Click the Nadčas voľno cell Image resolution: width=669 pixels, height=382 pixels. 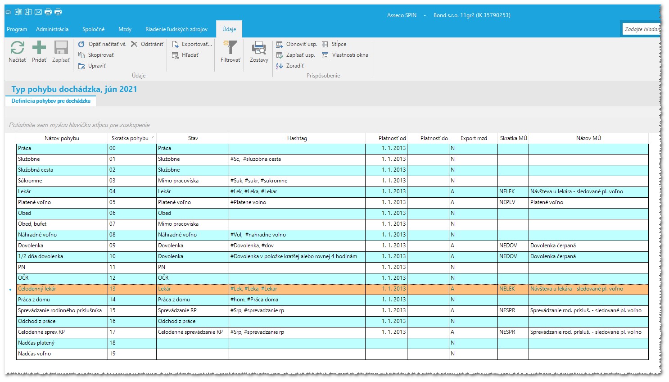coord(62,354)
